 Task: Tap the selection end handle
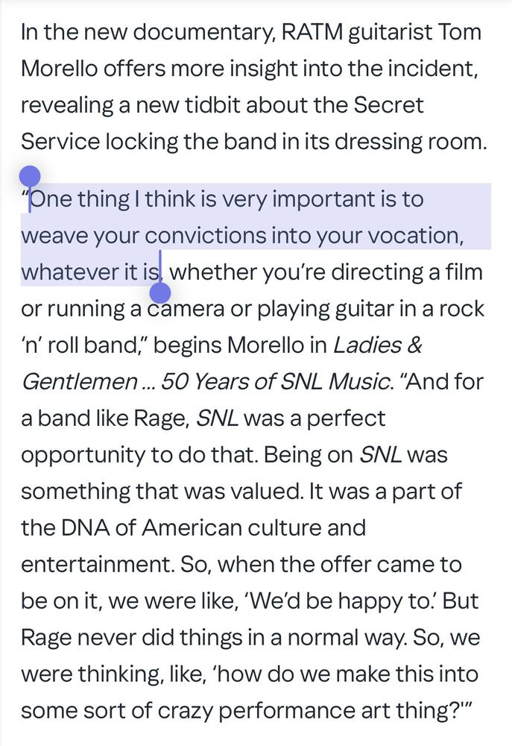pos(160,292)
